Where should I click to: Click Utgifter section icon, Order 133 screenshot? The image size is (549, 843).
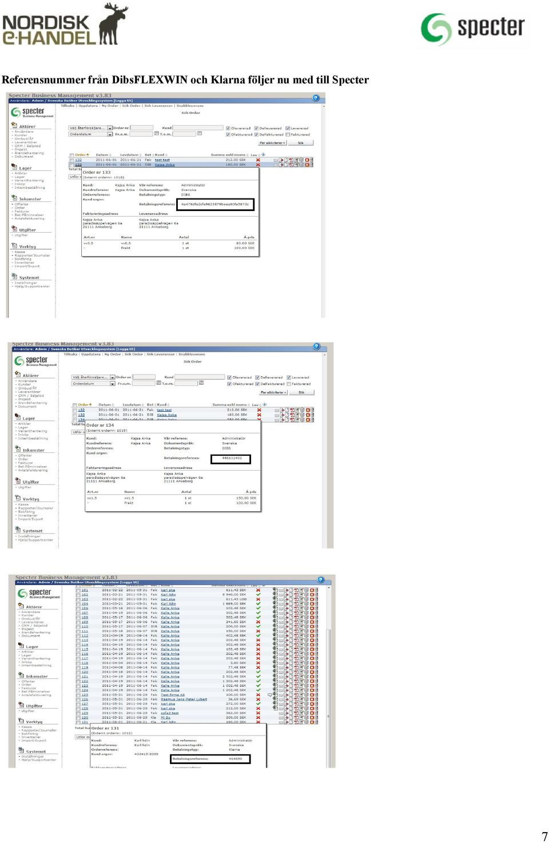(14, 229)
